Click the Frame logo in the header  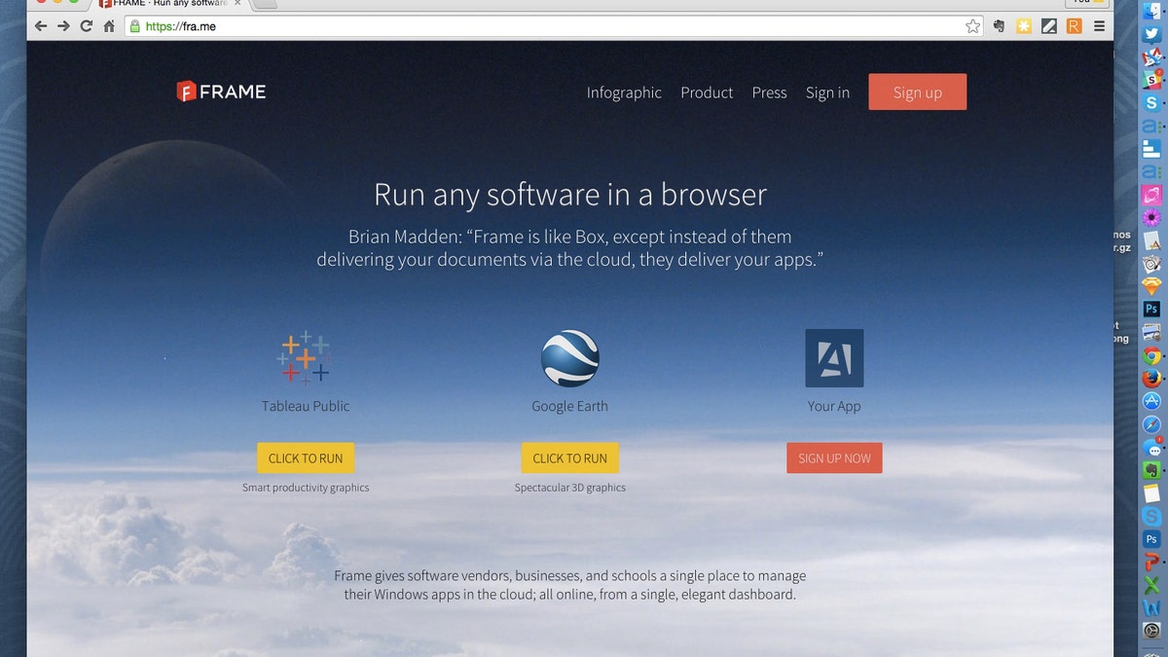221,91
